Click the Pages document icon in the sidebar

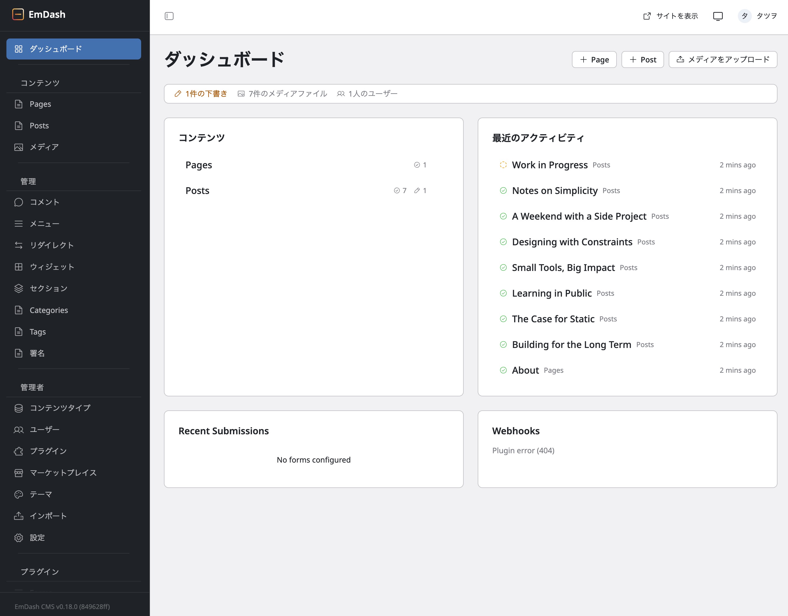[18, 104]
